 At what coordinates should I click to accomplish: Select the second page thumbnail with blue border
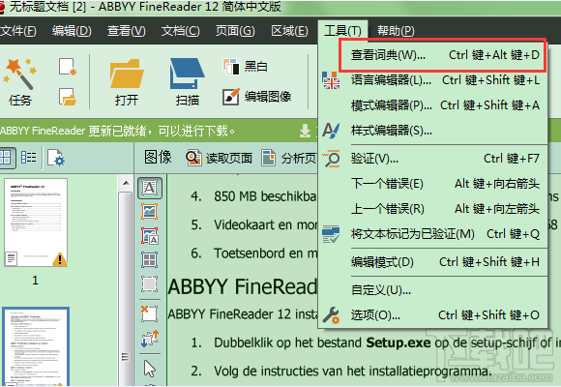pos(36,346)
